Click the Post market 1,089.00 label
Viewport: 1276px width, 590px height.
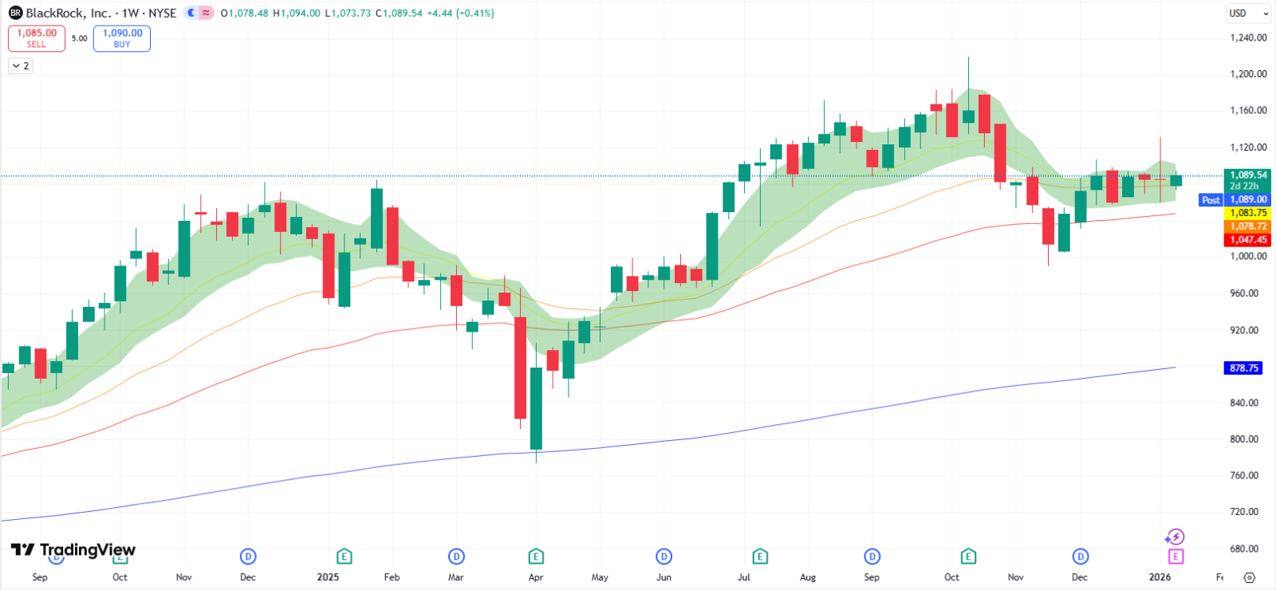click(x=1235, y=200)
